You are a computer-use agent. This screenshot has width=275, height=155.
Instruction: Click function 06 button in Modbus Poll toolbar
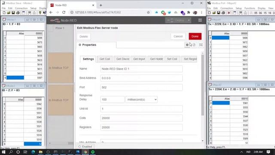tap(260, 13)
